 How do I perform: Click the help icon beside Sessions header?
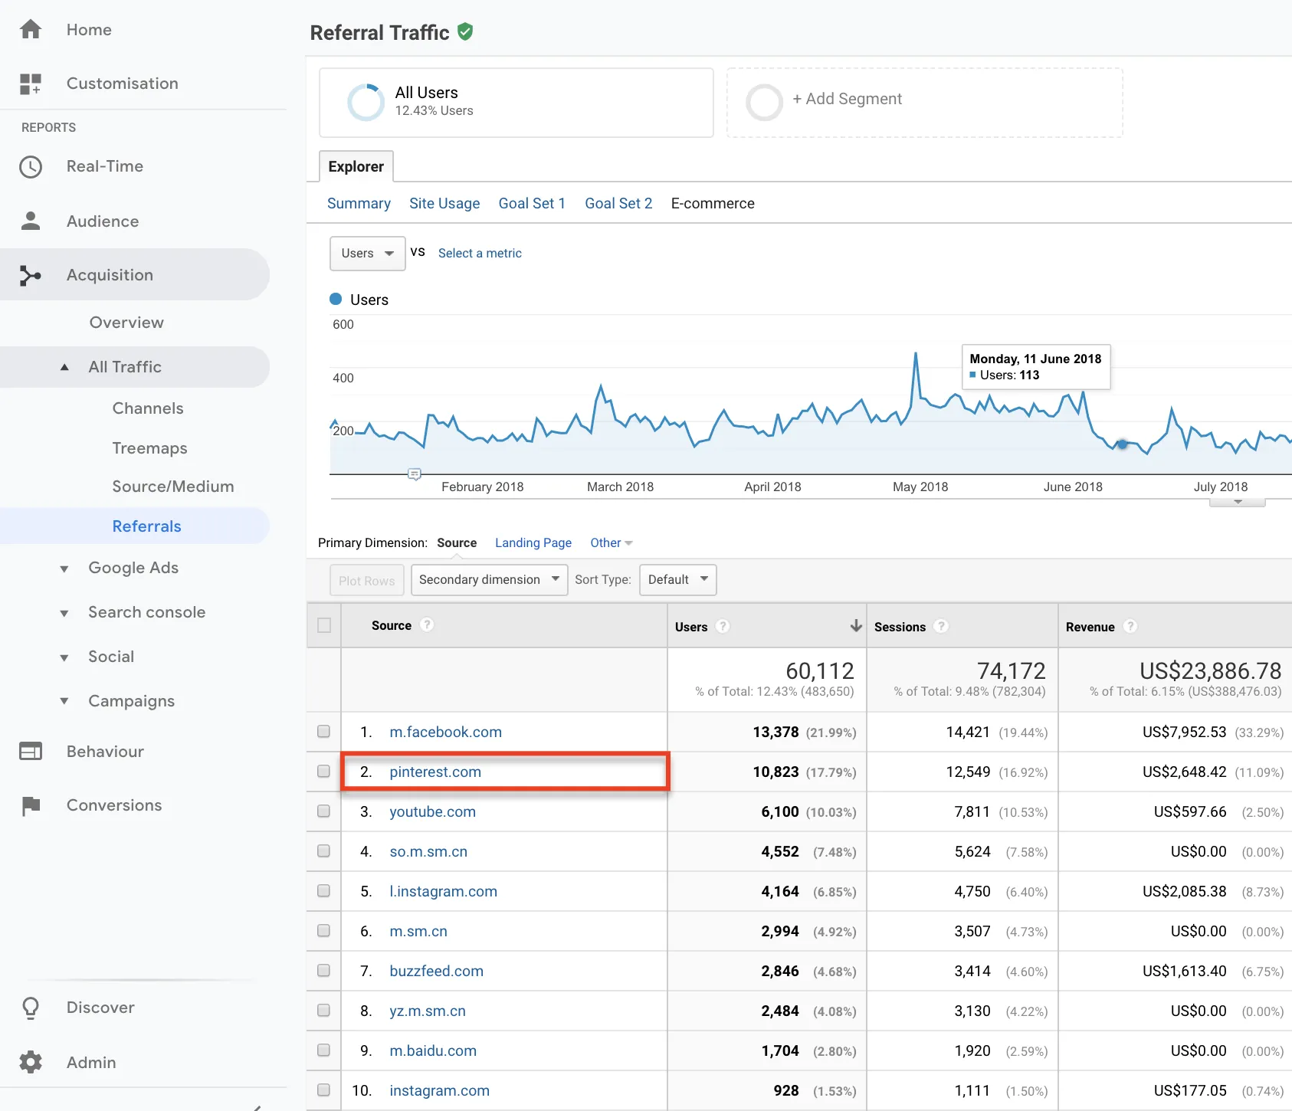pyautogui.click(x=941, y=626)
